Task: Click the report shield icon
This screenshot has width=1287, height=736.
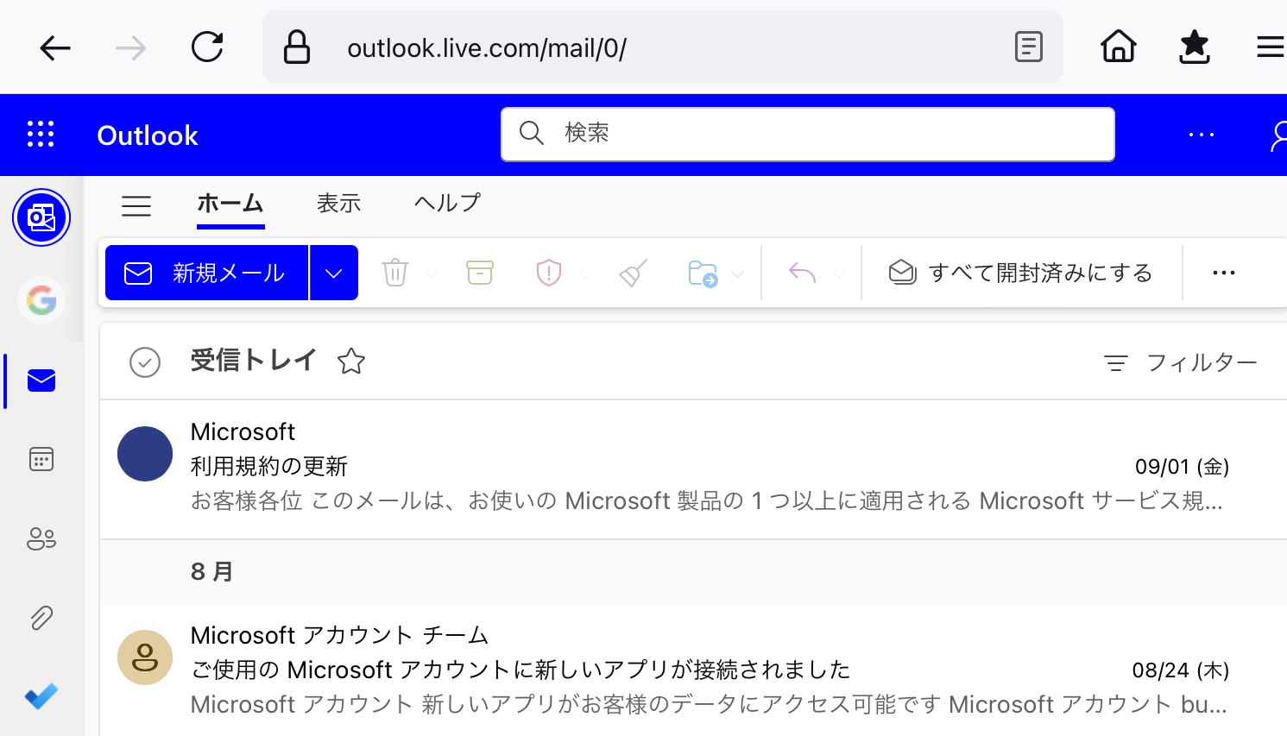Action: pyautogui.click(x=549, y=273)
